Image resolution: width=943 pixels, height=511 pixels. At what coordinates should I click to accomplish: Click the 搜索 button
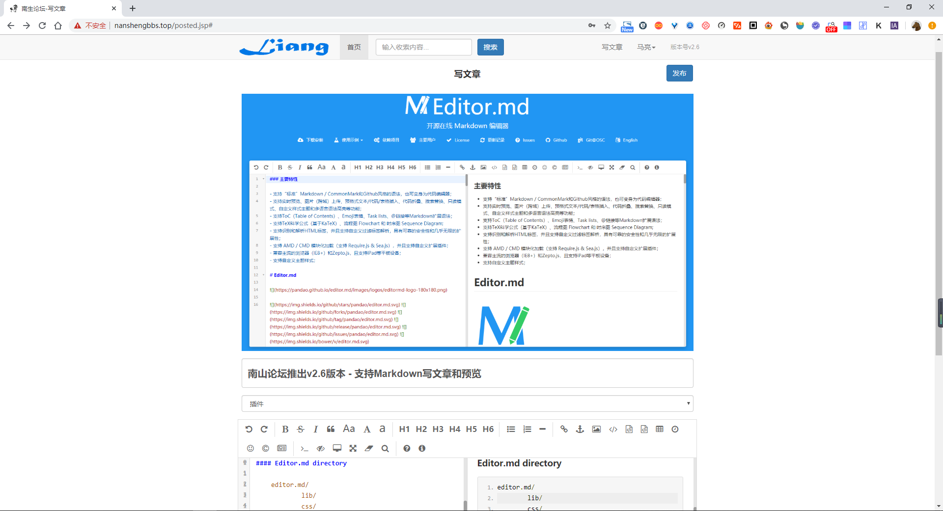click(490, 47)
